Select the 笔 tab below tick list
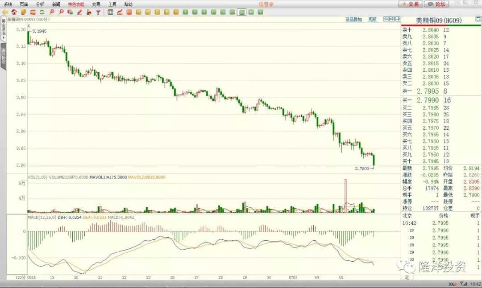482x288 pixels. pyautogui.click(x=407, y=277)
